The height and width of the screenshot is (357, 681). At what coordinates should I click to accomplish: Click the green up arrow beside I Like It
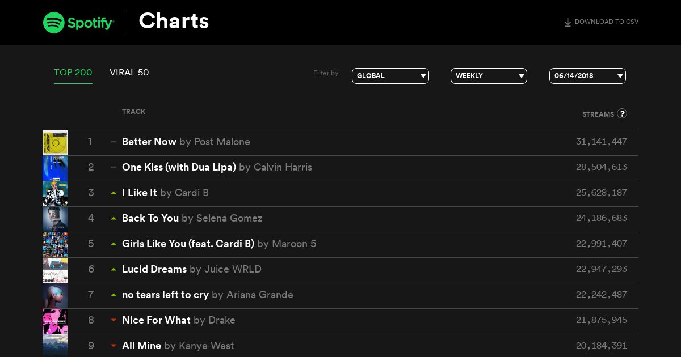point(113,193)
